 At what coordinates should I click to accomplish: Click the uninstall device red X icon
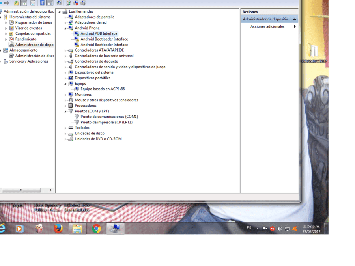click(x=76, y=3)
